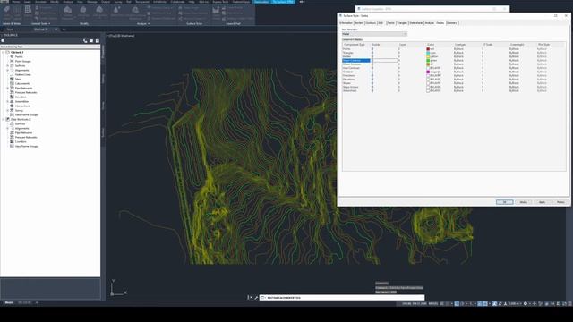Select the Major Contour component row
The height and width of the screenshot is (322, 573).
coord(356,61)
